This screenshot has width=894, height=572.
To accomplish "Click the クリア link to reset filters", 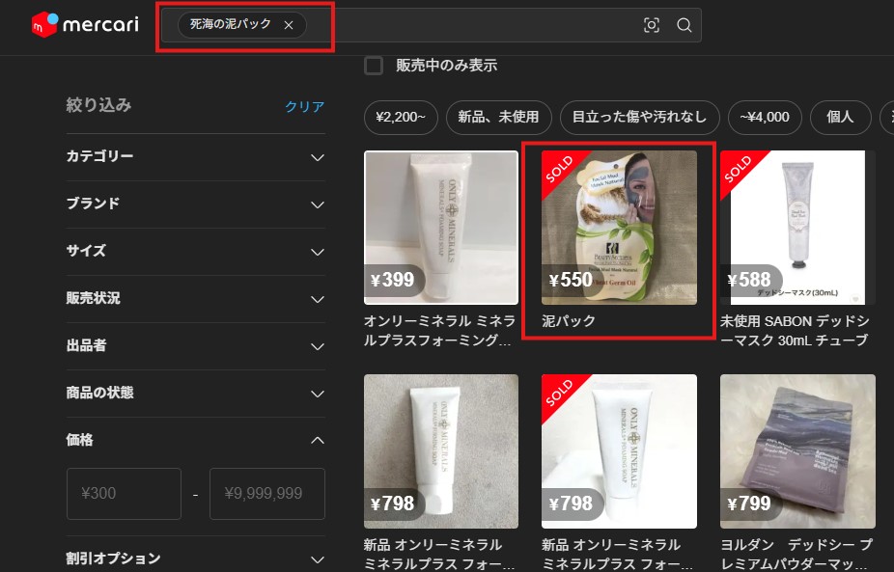I will 303,106.
